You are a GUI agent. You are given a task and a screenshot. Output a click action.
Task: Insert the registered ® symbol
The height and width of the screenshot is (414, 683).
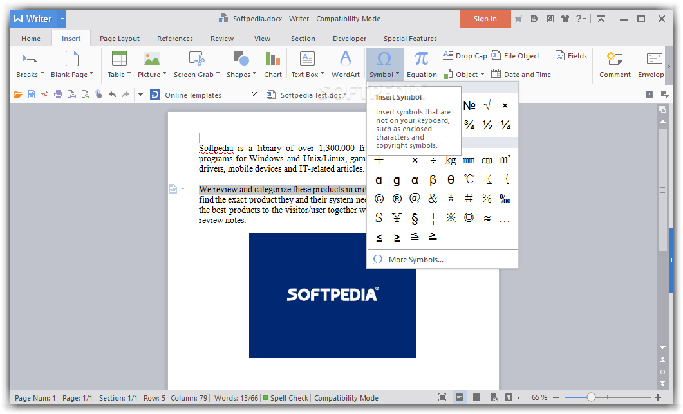tap(397, 199)
